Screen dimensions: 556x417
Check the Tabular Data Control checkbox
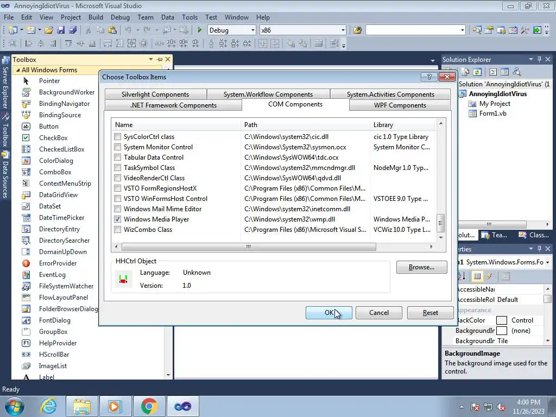pos(117,157)
